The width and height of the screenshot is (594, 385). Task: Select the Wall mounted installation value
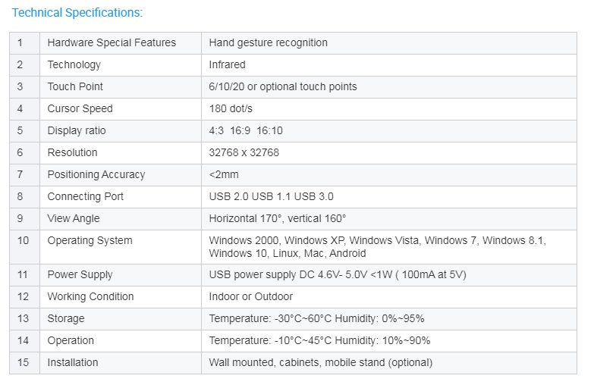click(x=320, y=362)
